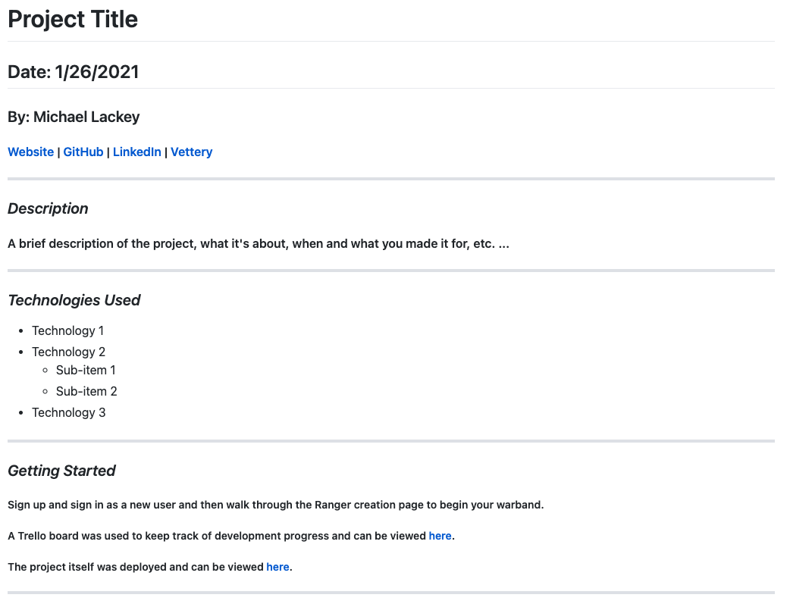The image size is (790, 604).
Task: Follow the LinkedIn link
Action: [136, 152]
